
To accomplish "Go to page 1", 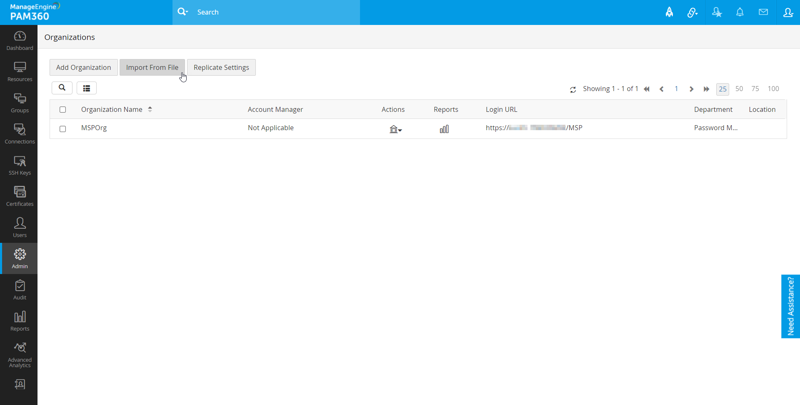I will (x=676, y=89).
